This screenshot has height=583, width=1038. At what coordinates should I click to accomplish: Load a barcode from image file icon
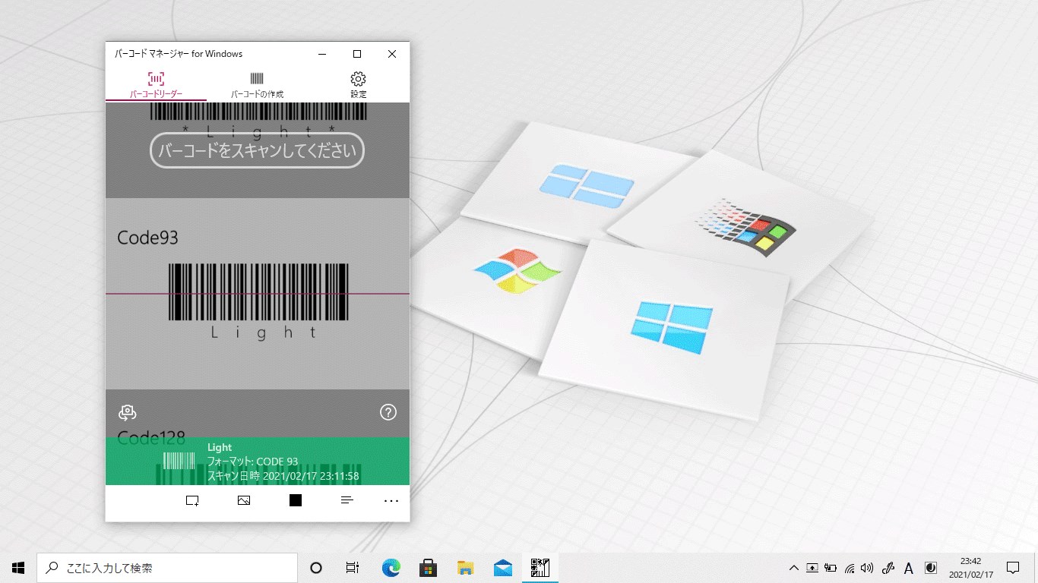[x=244, y=500]
